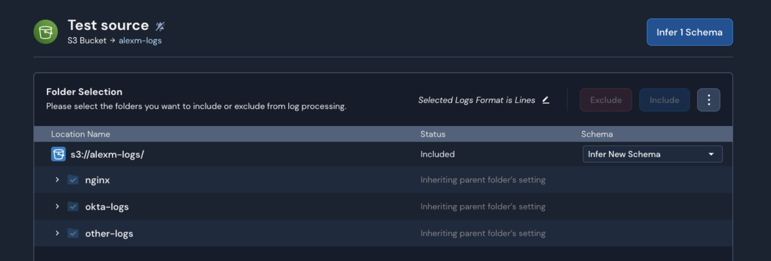The image size is (771, 261).
Task: Toggle the okta-logs folder checkbox
Action: point(73,207)
